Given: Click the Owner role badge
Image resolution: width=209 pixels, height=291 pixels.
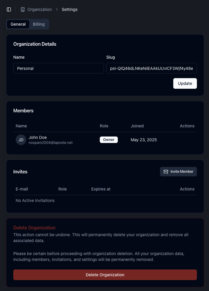Looking at the screenshot, I should (109, 140).
